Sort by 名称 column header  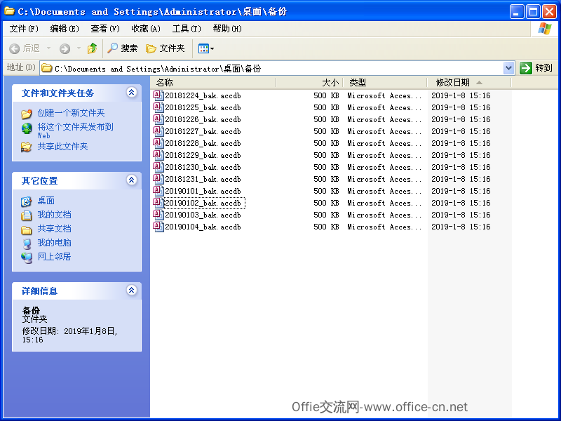pos(212,83)
